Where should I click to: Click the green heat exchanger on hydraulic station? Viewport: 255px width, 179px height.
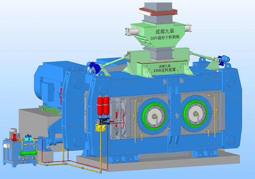pyautogui.click(x=28, y=153)
